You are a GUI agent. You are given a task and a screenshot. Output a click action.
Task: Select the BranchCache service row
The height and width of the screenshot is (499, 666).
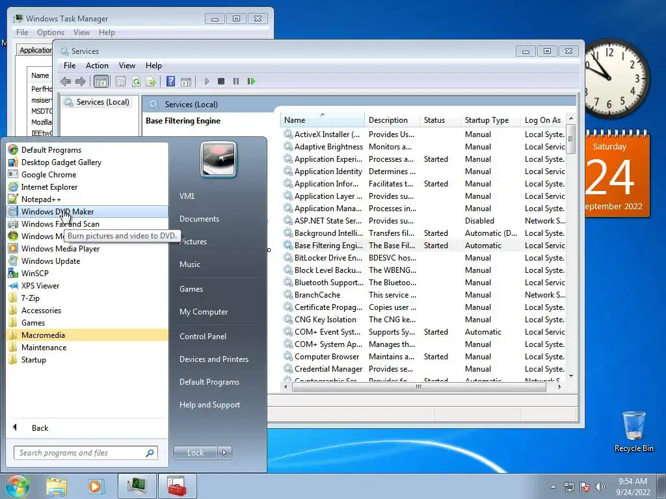pos(423,295)
